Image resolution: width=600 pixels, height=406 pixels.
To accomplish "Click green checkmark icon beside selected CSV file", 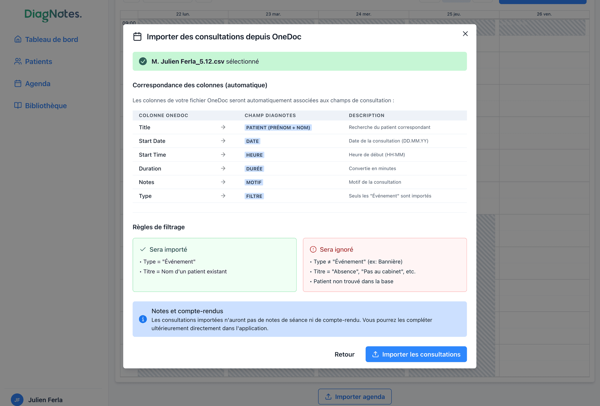I will 143,61.
